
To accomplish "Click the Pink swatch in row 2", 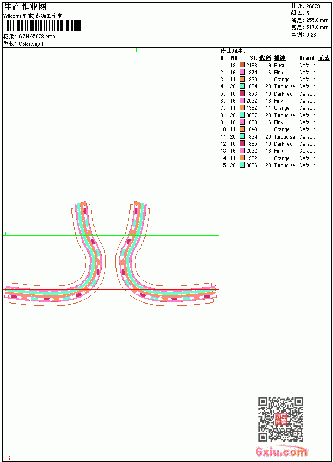I will pyautogui.click(x=242, y=72).
